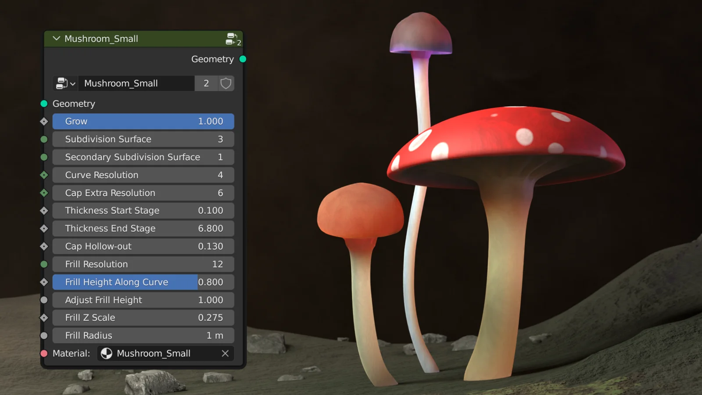Click the Grow slider
The image size is (702, 395).
[x=143, y=122]
